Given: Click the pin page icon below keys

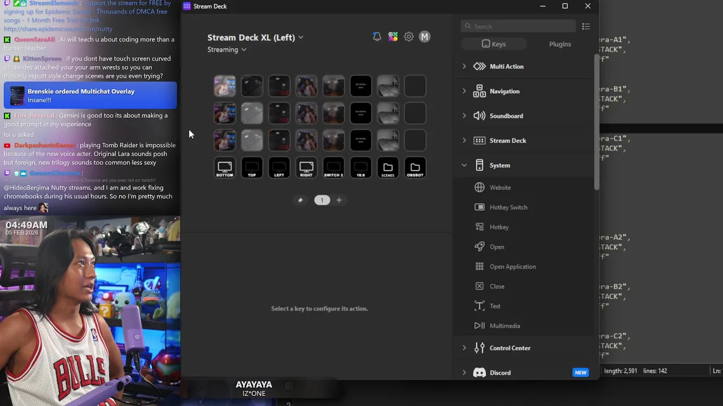Looking at the screenshot, I should pos(300,200).
